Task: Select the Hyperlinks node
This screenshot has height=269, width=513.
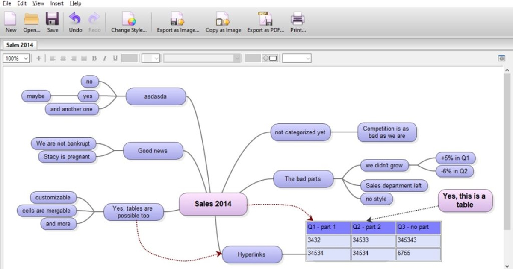Action: pyautogui.click(x=251, y=254)
